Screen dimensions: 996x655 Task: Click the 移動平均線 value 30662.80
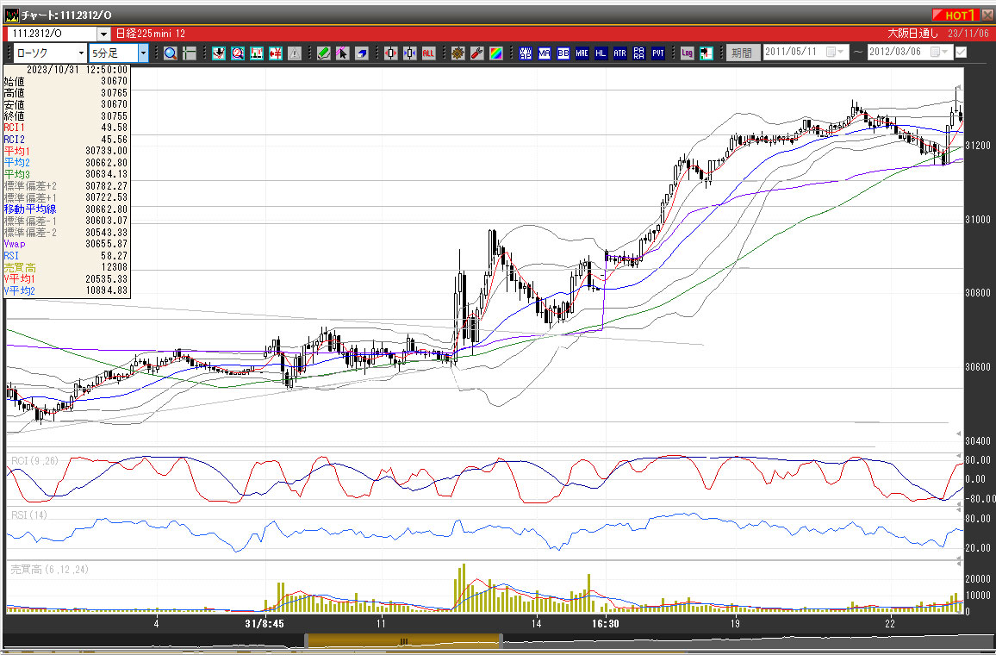click(x=107, y=209)
